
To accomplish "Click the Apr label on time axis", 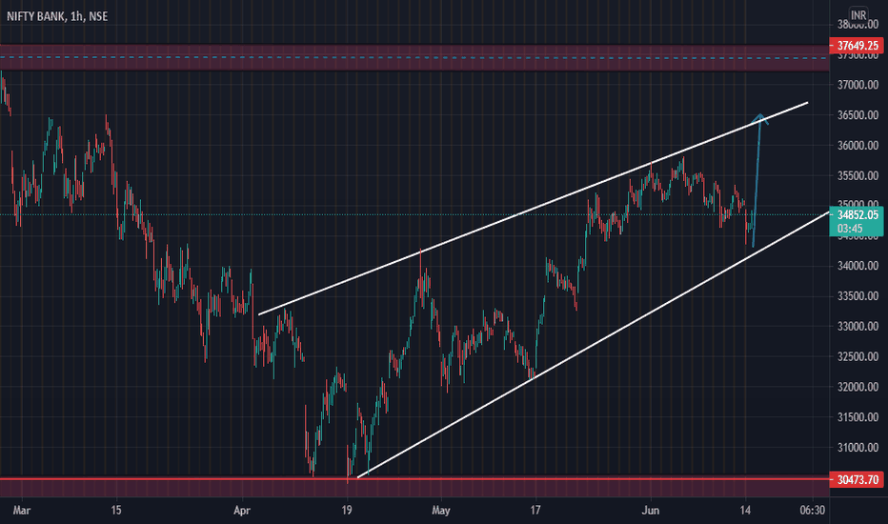I will [242, 511].
